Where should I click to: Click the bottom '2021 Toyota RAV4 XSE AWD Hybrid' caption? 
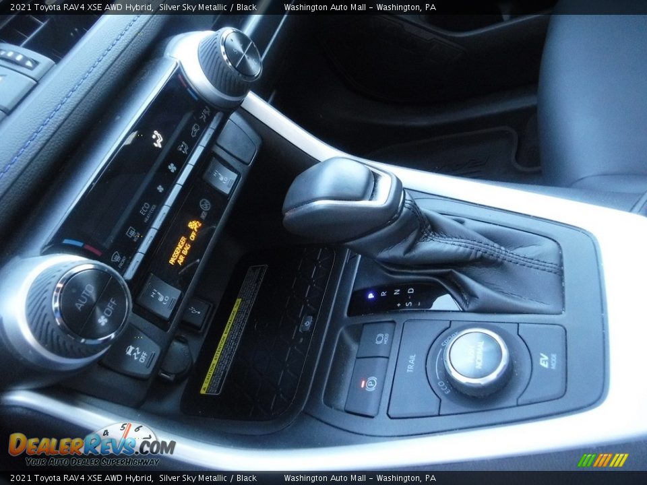click(x=82, y=478)
